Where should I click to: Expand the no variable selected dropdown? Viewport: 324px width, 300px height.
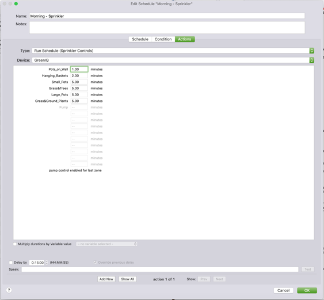pos(106,244)
